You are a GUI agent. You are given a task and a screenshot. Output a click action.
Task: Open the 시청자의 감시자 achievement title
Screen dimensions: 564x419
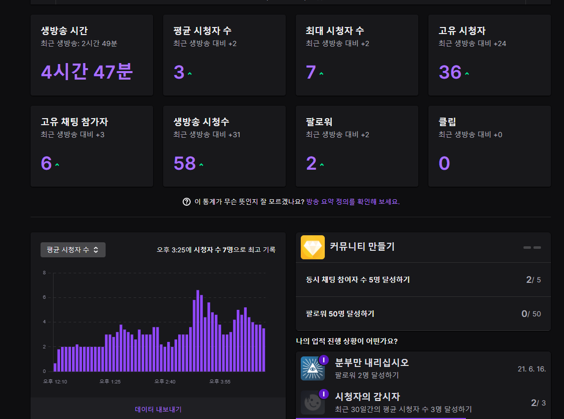367,396
